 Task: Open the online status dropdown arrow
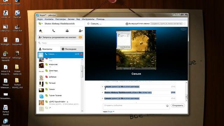(42, 24)
